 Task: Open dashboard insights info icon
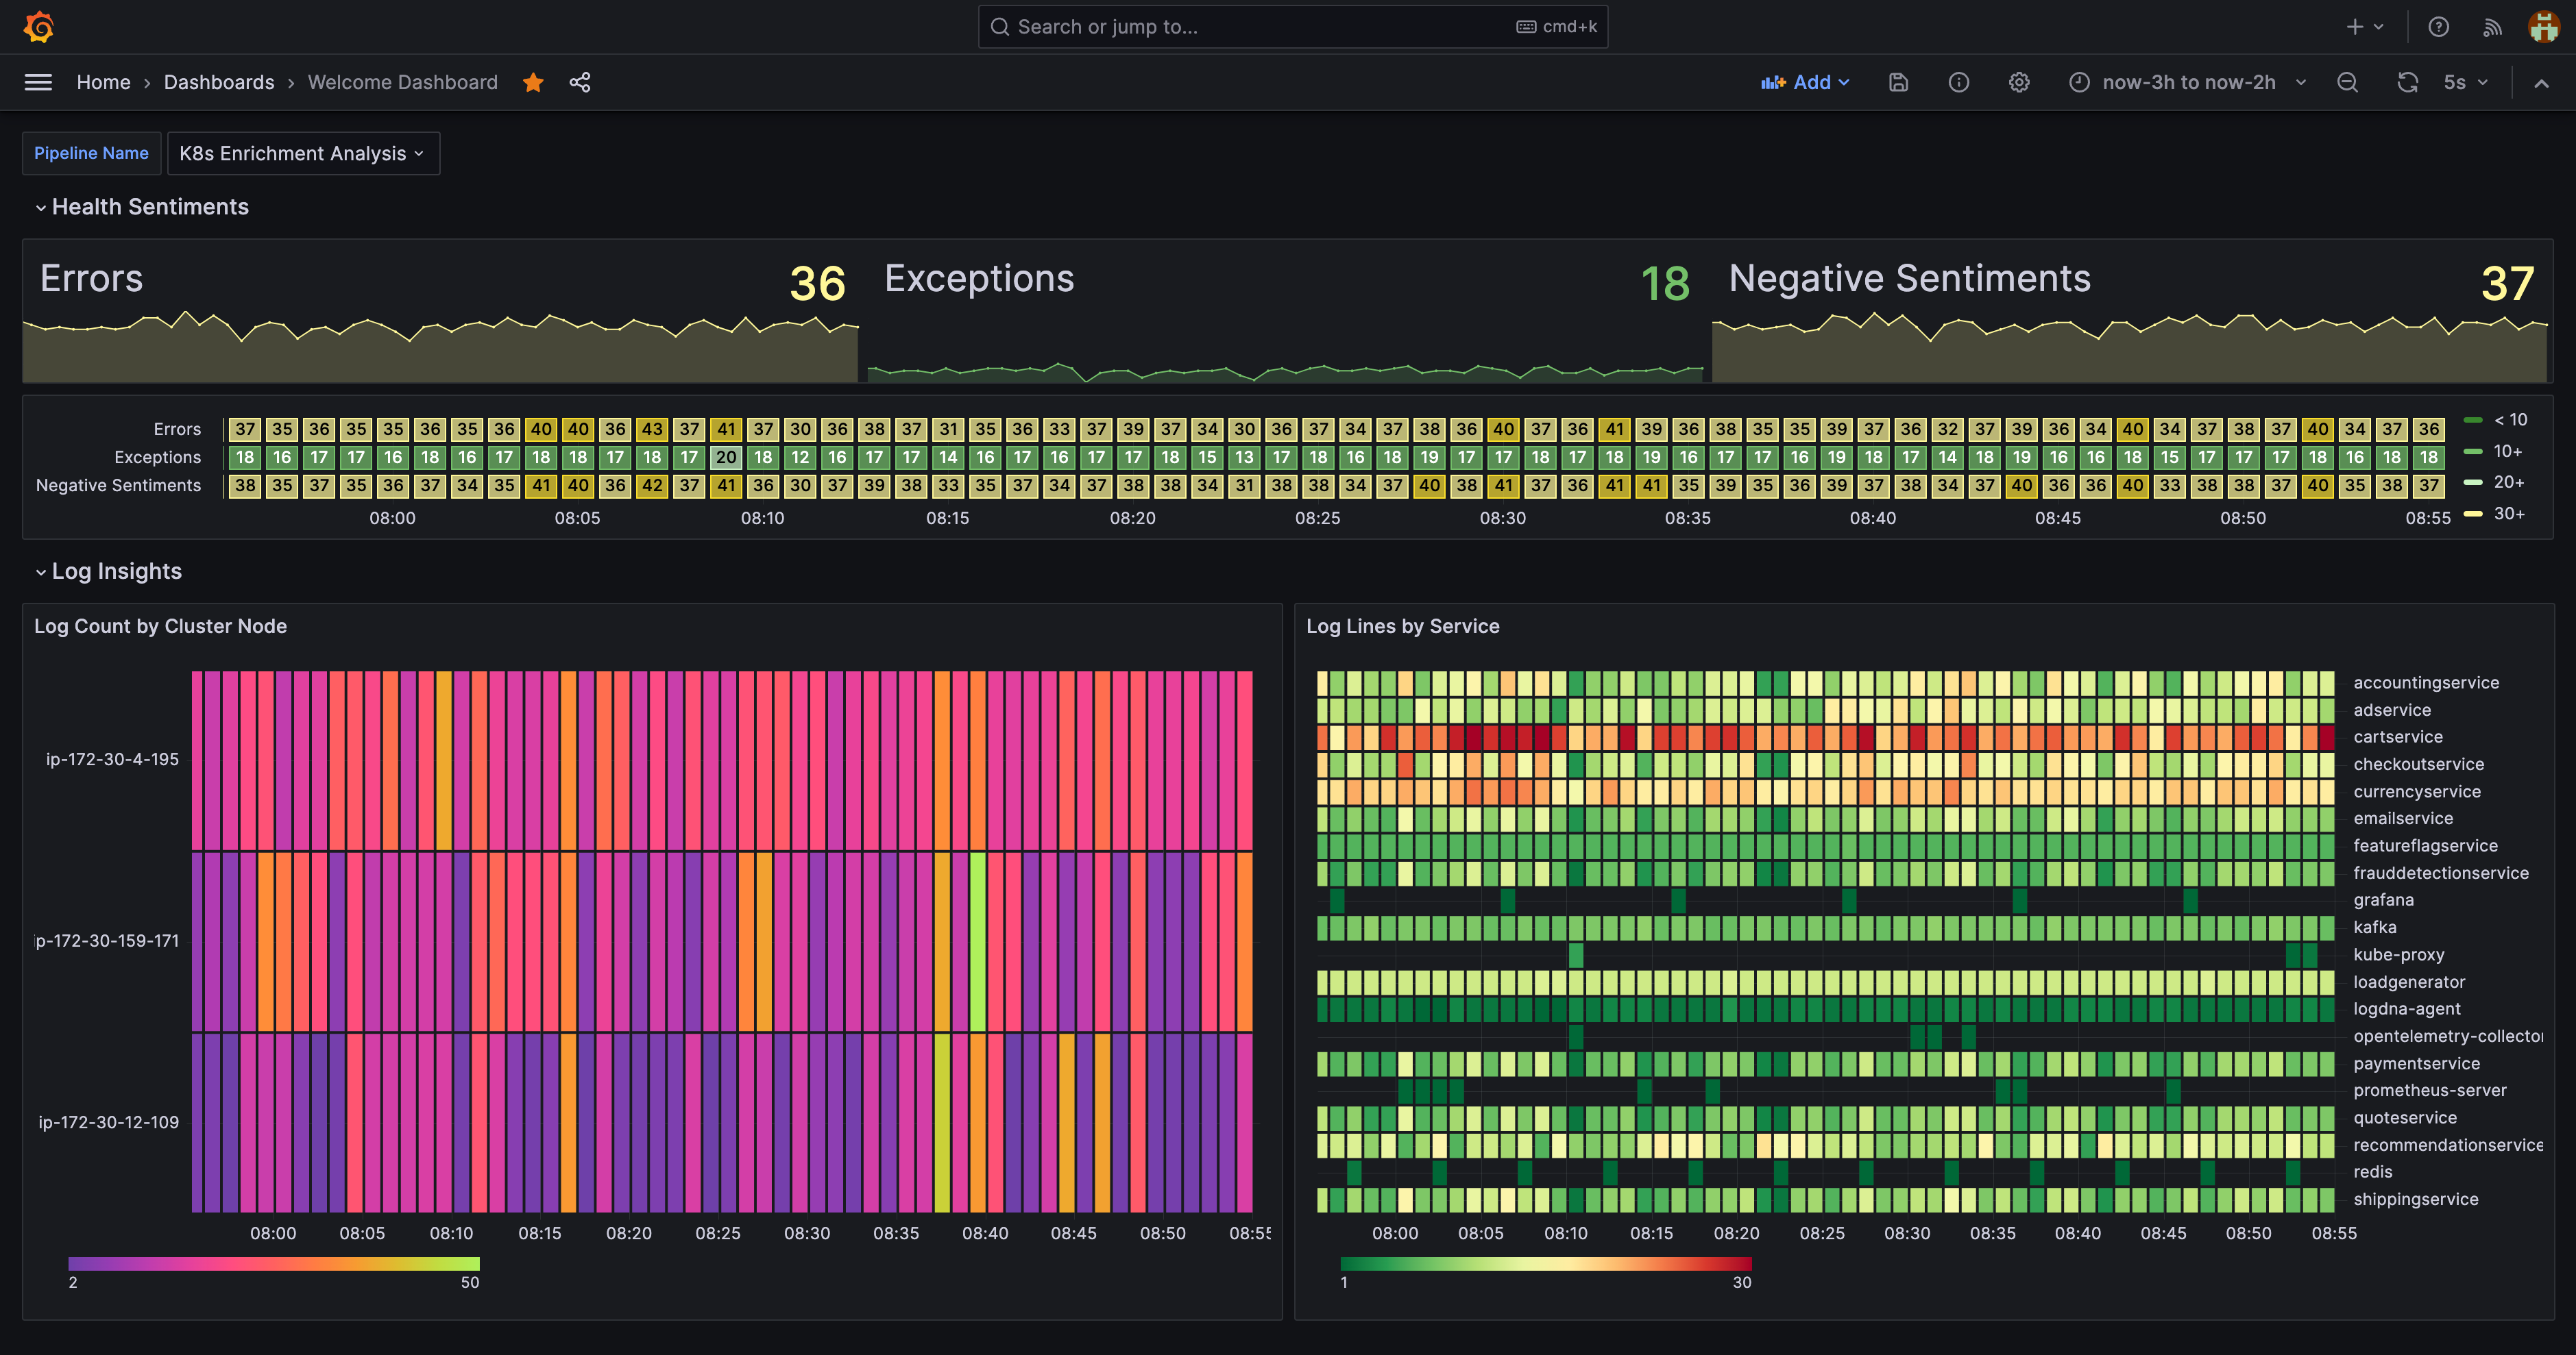click(1958, 82)
